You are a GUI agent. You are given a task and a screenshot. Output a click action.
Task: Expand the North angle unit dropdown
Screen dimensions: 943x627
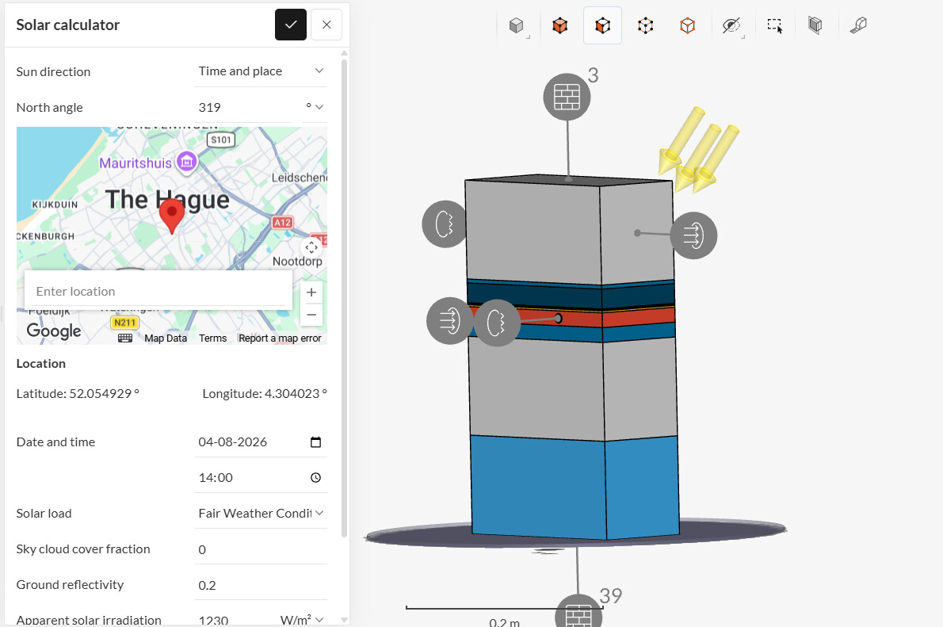(315, 107)
